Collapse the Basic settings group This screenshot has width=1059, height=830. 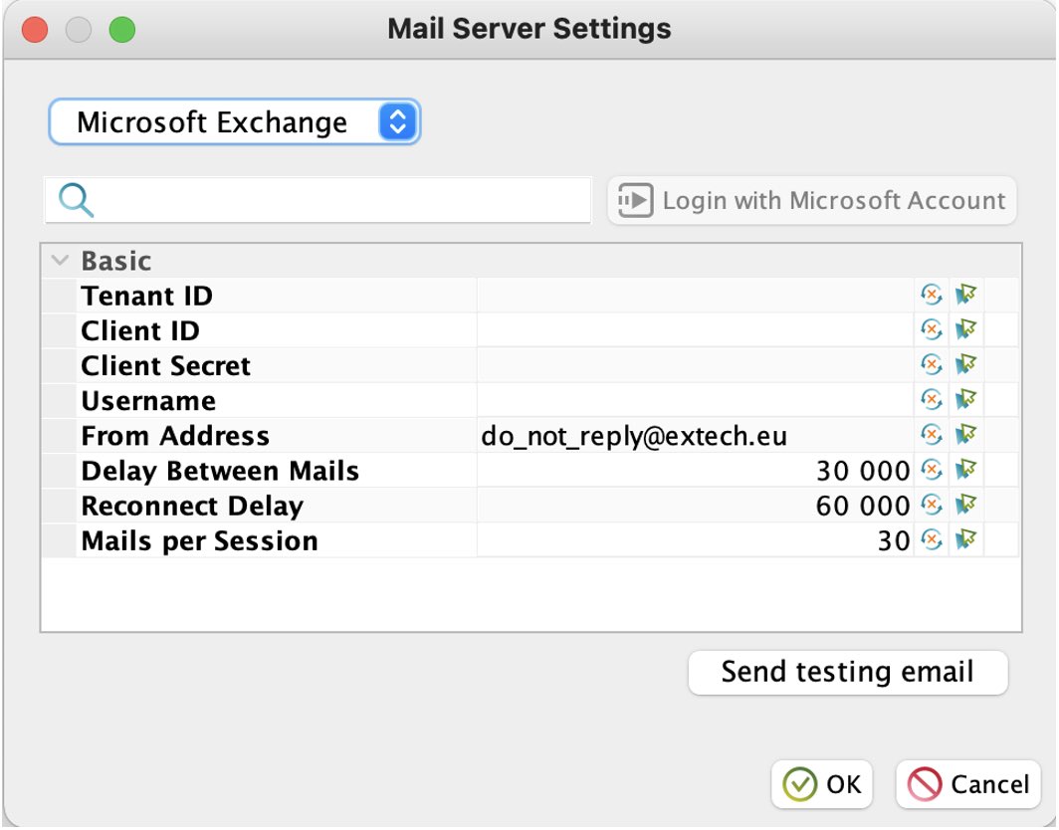point(60,261)
